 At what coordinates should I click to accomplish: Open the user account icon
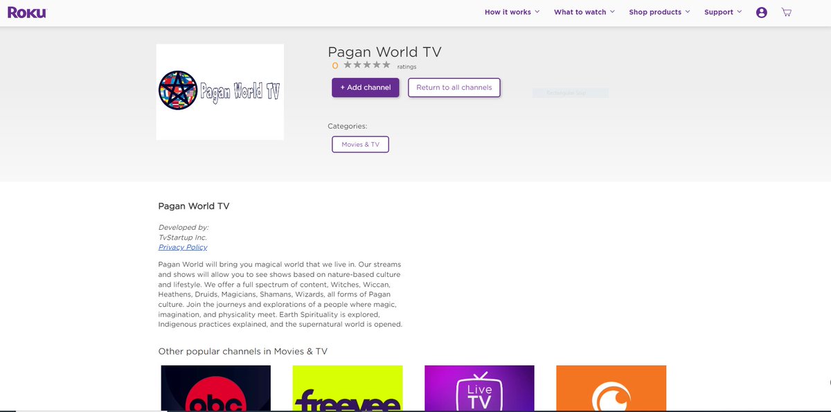[x=762, y=12]
